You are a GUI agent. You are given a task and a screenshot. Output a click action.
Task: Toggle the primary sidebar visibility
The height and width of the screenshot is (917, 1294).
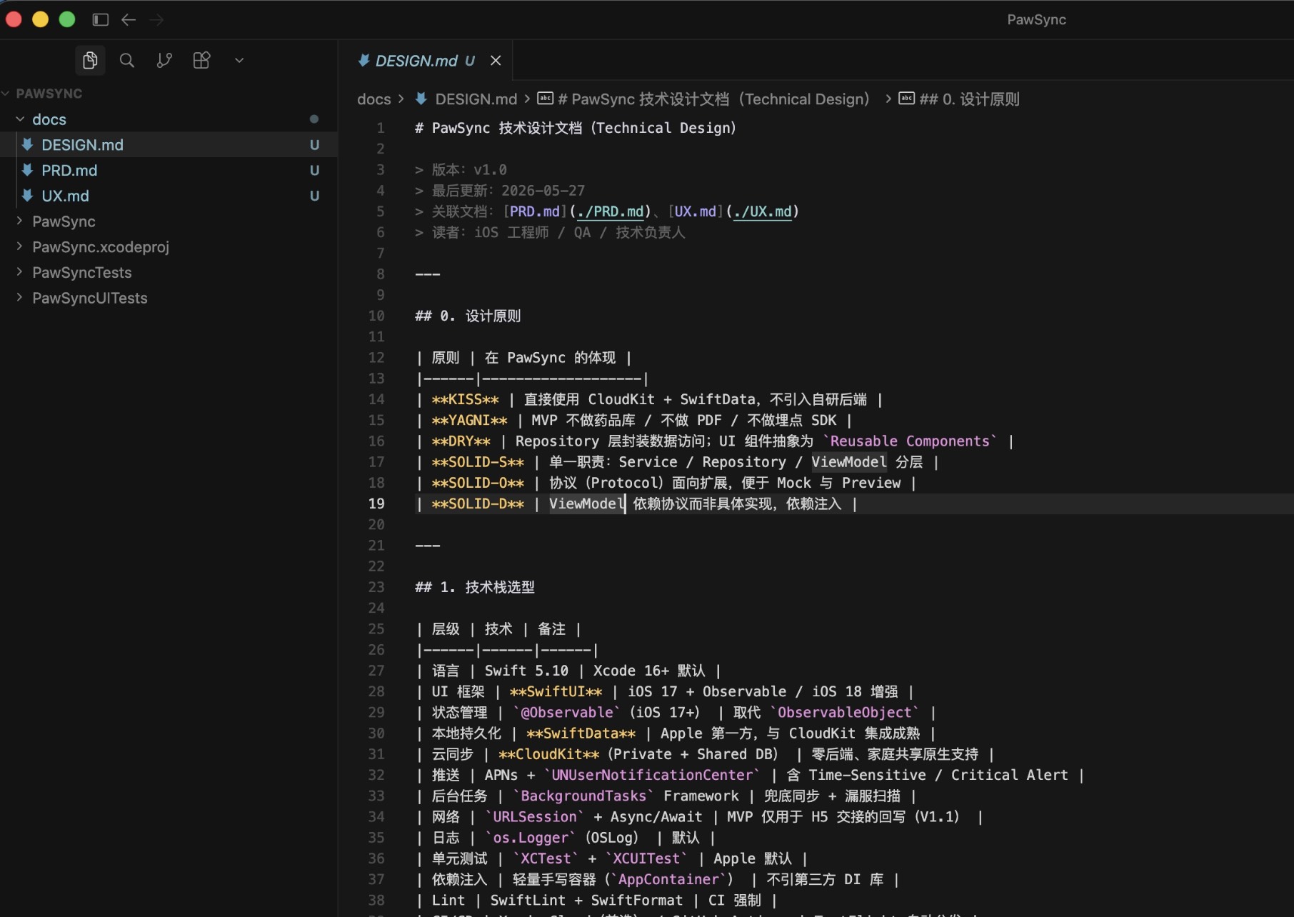tap(101, 20)
